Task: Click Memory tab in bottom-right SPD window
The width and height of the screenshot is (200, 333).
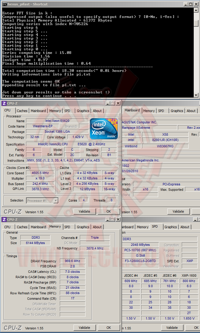Action: click(143, 227)
